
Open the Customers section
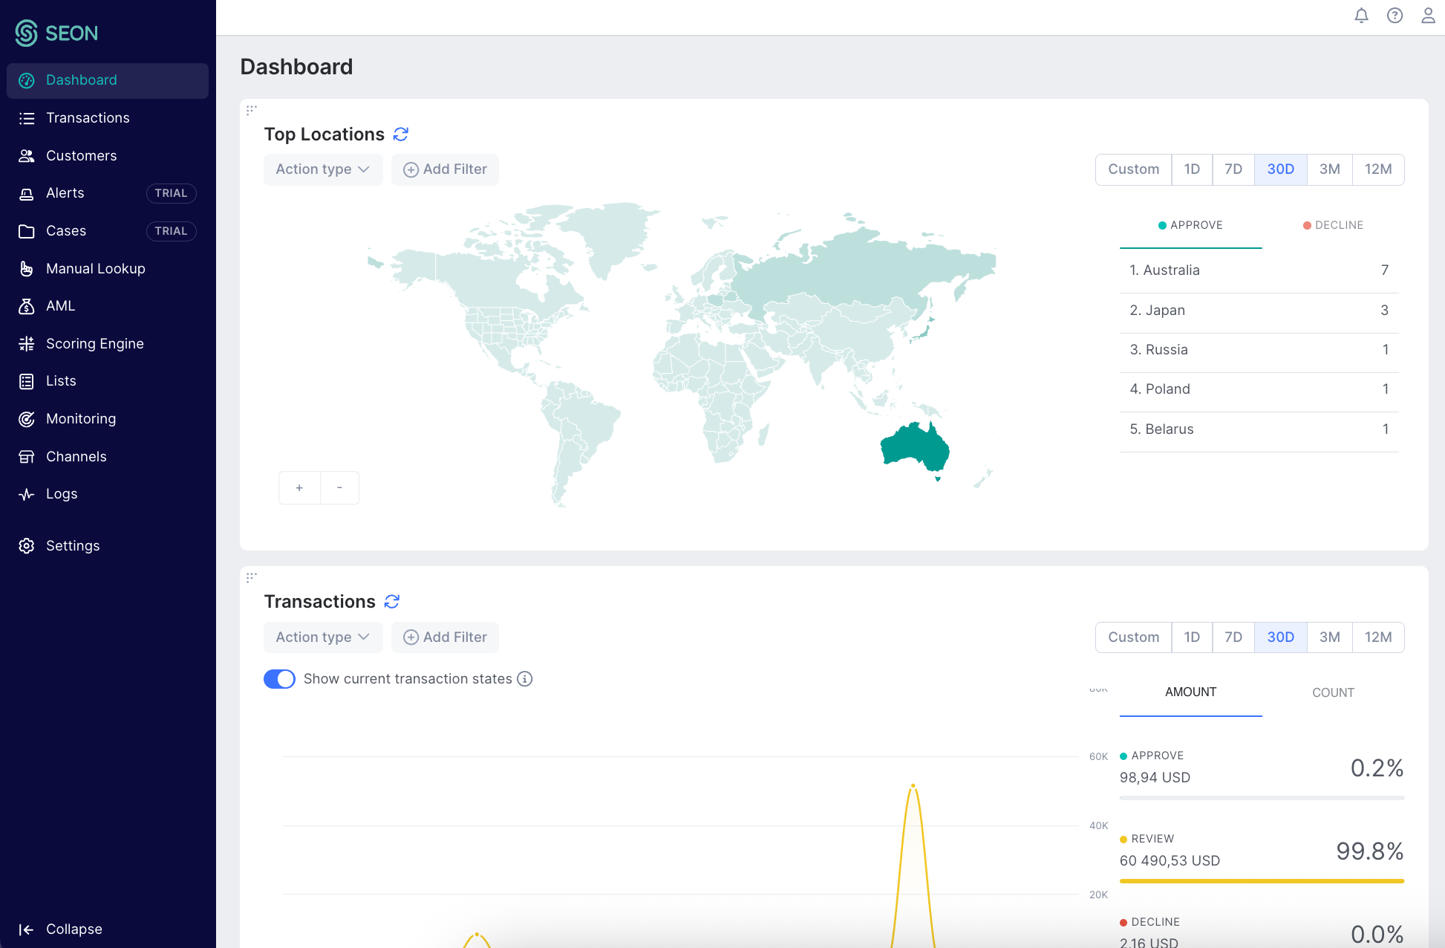point(81,155)
